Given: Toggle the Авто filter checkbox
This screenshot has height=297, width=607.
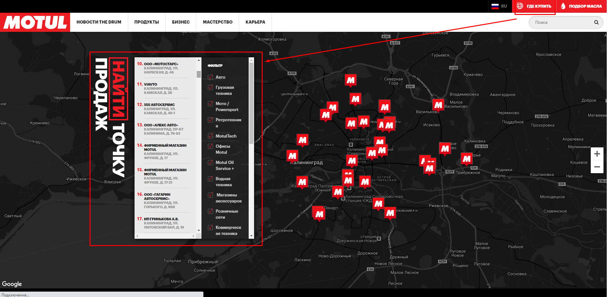Looking at the screenshot, I should (210, 77).
